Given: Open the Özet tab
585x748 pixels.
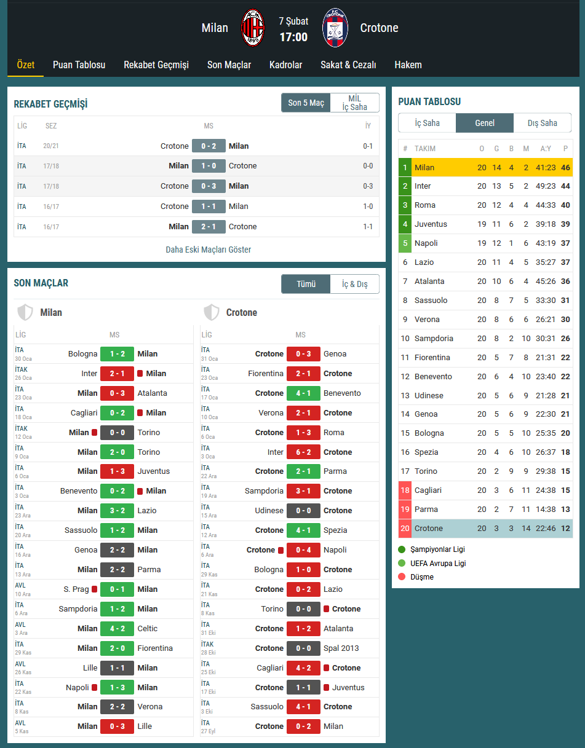Looking at the screenshot, I should pyautogui.click(x=26, y=65).
